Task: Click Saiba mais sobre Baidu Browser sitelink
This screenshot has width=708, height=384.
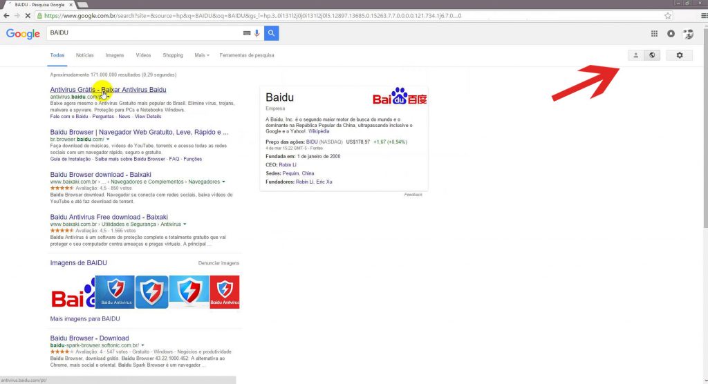Action: [130, 159]
